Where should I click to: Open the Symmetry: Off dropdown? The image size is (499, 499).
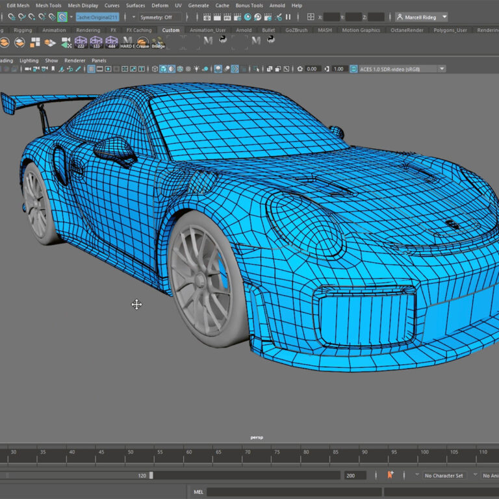click(x=159, y=17)
